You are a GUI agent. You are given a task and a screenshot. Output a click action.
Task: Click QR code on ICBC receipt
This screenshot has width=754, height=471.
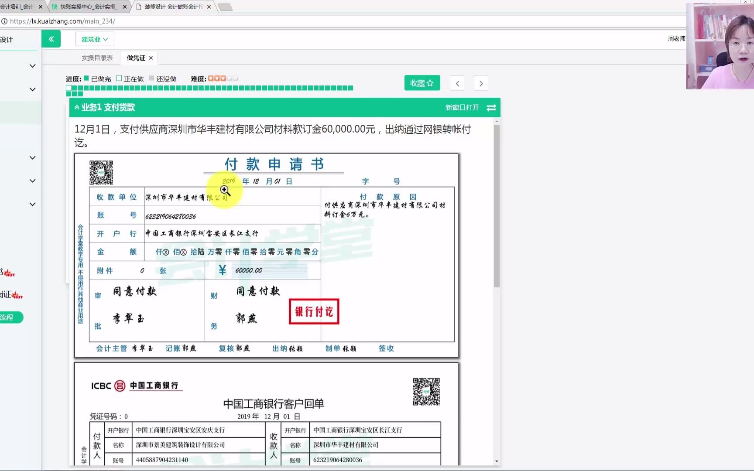[426, 392]
